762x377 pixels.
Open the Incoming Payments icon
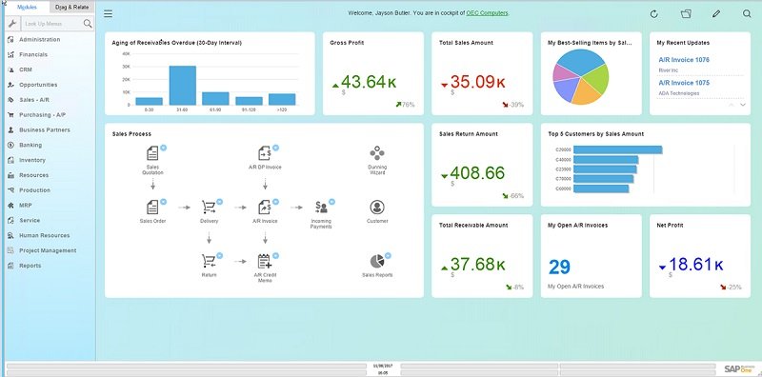(x=321, y=208)
